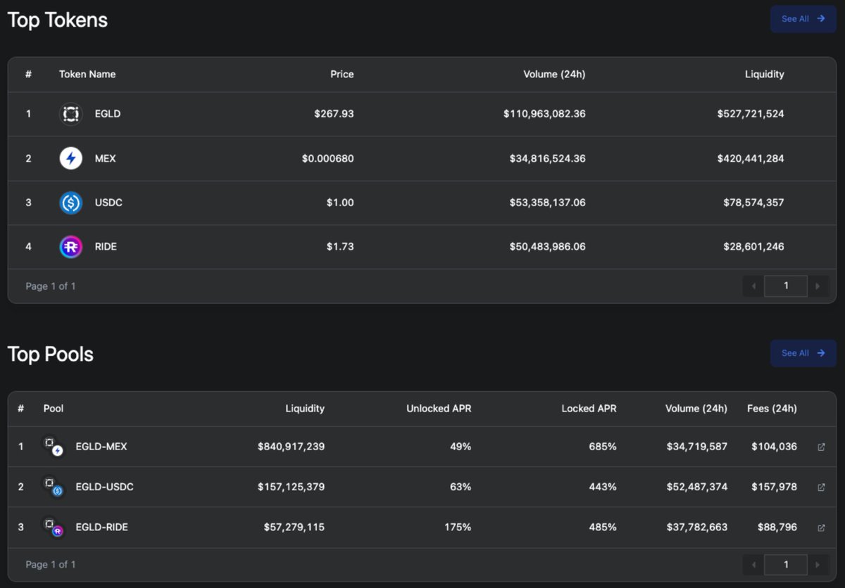Click the Top Pools heading

click(x=51, y=354)
